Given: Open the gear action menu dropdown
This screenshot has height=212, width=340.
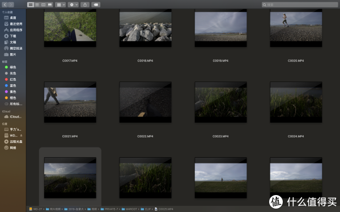Looking at the screenshot, I should point(73,5).
